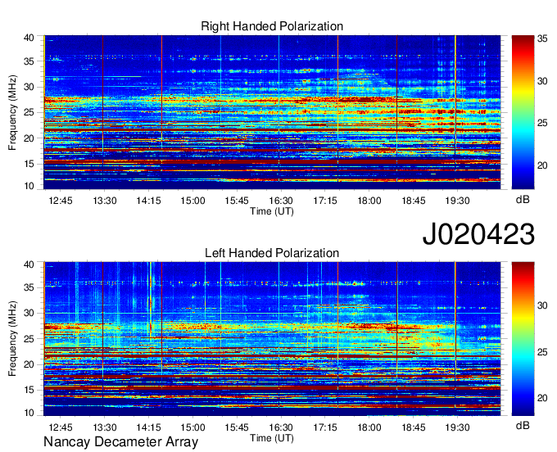Click the "Left Handed Polarization" plot title
The image size is (557, 452).
coord(272,253)
